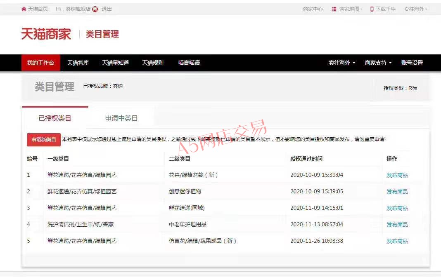441x277 pixels.
Task: Click the 类目管理 title beside the logo
Action: (x=102, y=34)
